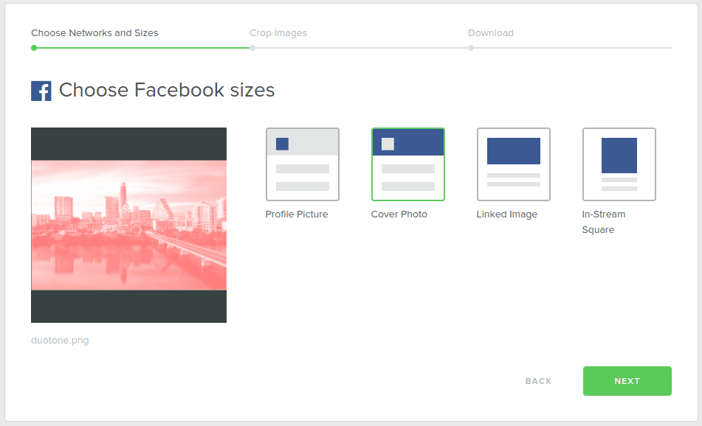Pick the In-Stream Square size icon

tap(619, 164)
